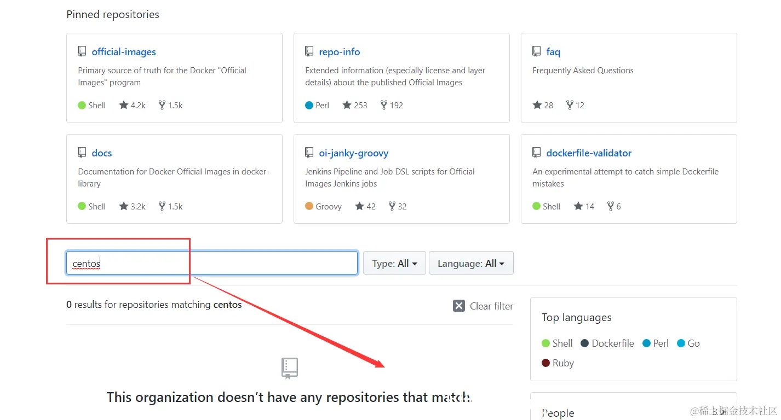Viewport: 781px width, 420px height.
Task: Filter by Go in Top languages
Action: click(x=688, y=343)
